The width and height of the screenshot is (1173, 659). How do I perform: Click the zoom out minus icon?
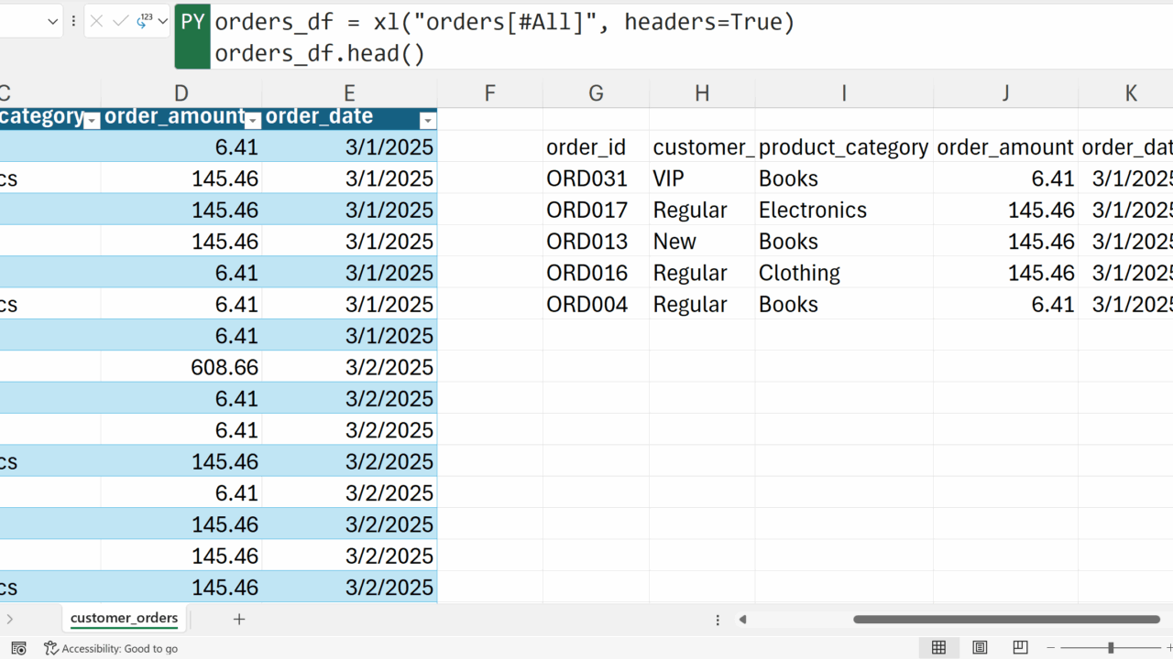click(x=1051, y=648)
